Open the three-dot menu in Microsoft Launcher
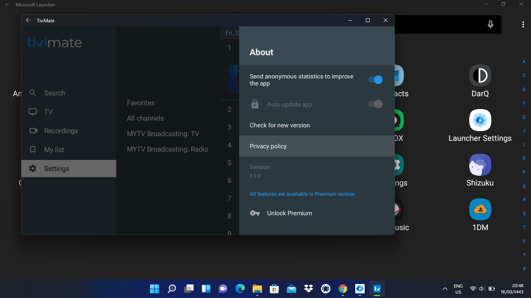 point(523,24)
